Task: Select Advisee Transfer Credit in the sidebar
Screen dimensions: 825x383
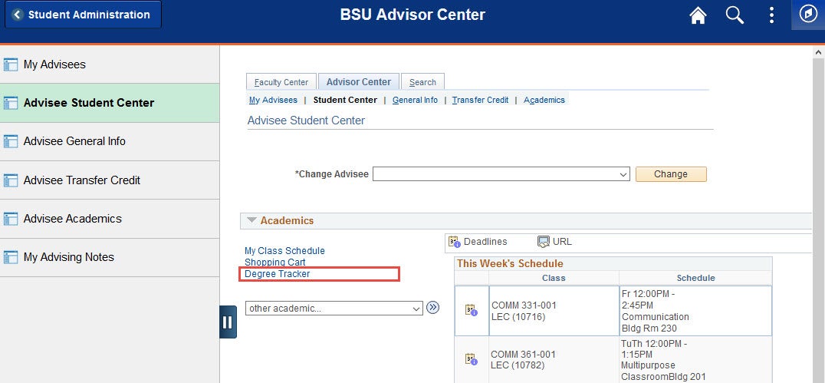Action: pyautogui.click(x=110, y=180)
